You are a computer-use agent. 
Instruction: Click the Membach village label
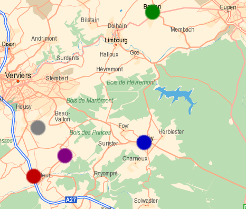(x=183, y=30)
